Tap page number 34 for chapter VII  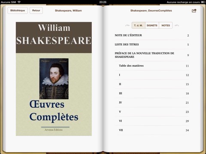point(187,130)
